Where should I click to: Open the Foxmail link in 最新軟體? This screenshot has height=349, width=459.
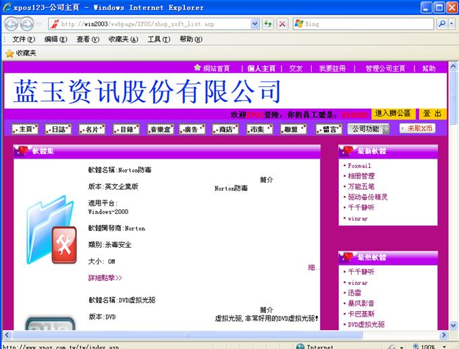360,165
